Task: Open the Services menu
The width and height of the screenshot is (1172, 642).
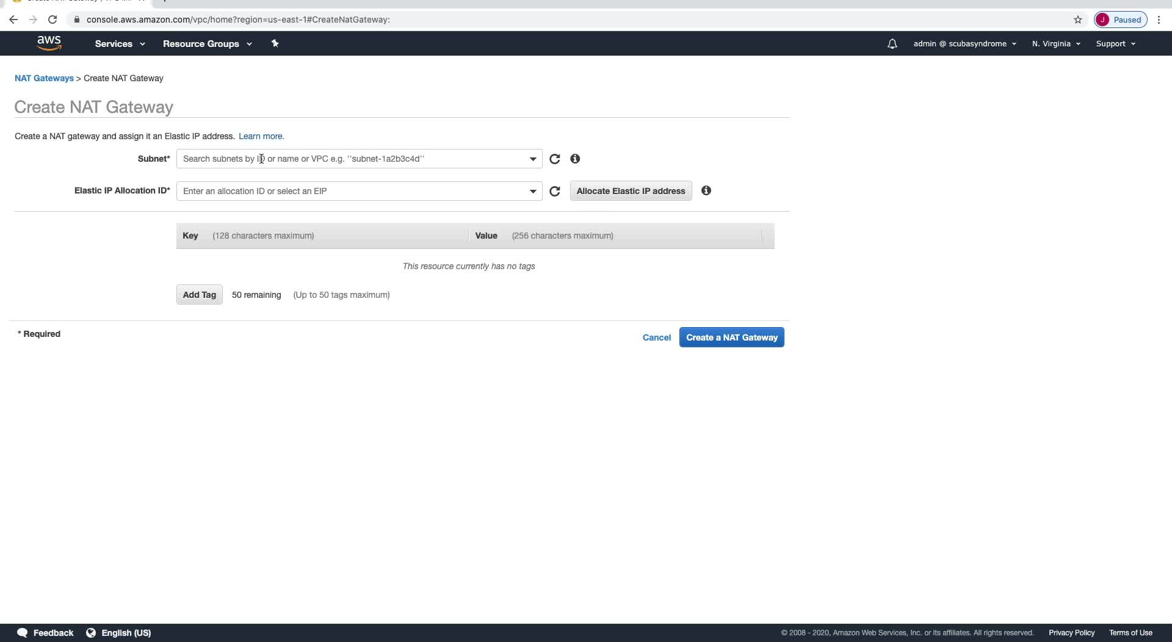Action: [120, 44]
